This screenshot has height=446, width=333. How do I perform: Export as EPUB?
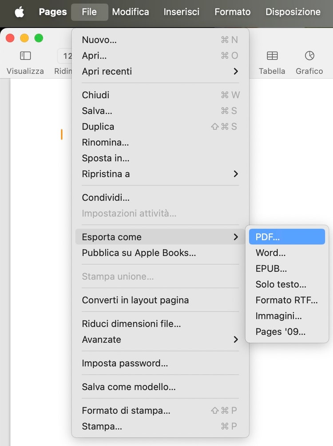271,268
